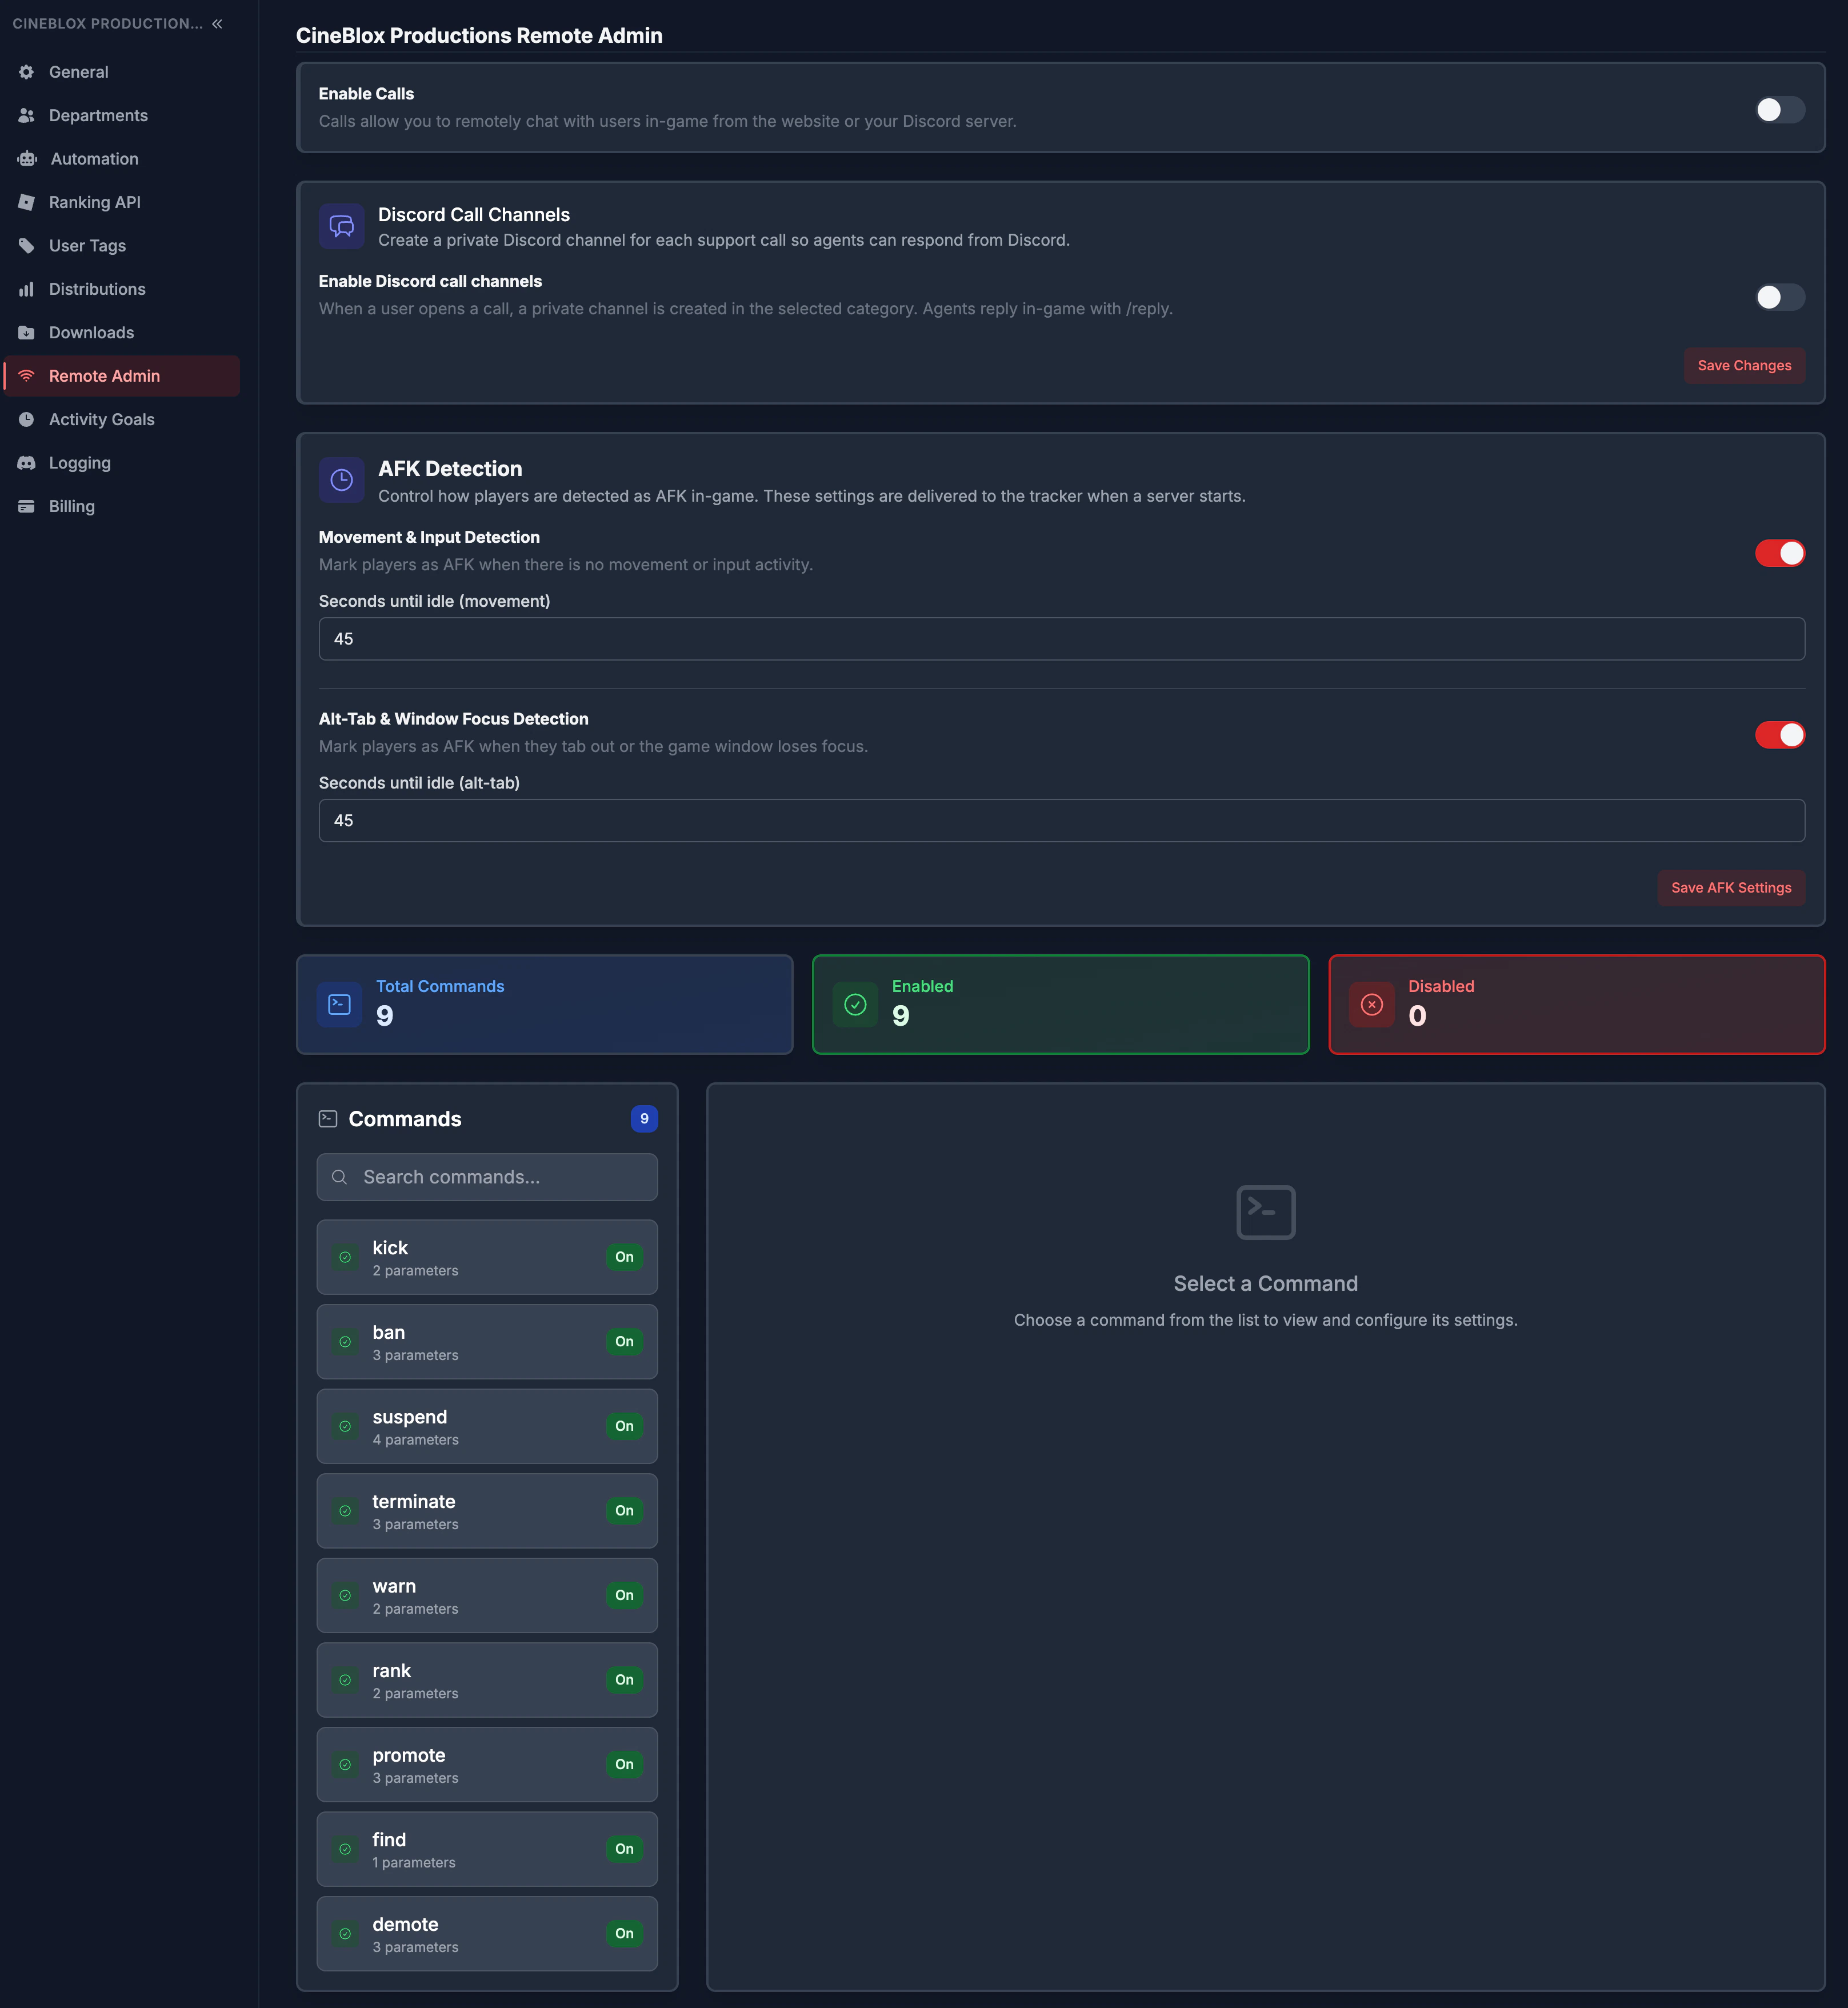Click the check icon on promote command
This screenshot has width=1848, height=2008.
click(x=345, y=1765)
